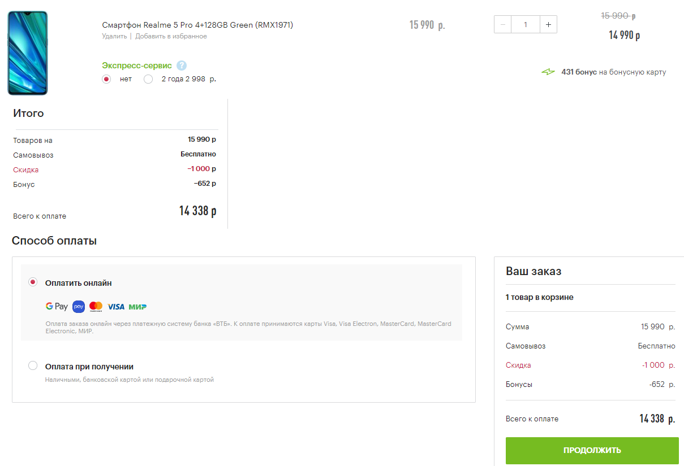The height and width of the screenshot is (466, 684).
Task: Select '2 года 2 998 р.' express service option
Action: point(148,79)
